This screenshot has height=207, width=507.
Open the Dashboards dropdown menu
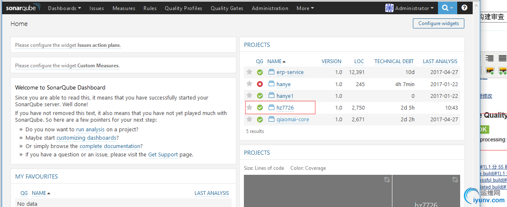point(64,8)
